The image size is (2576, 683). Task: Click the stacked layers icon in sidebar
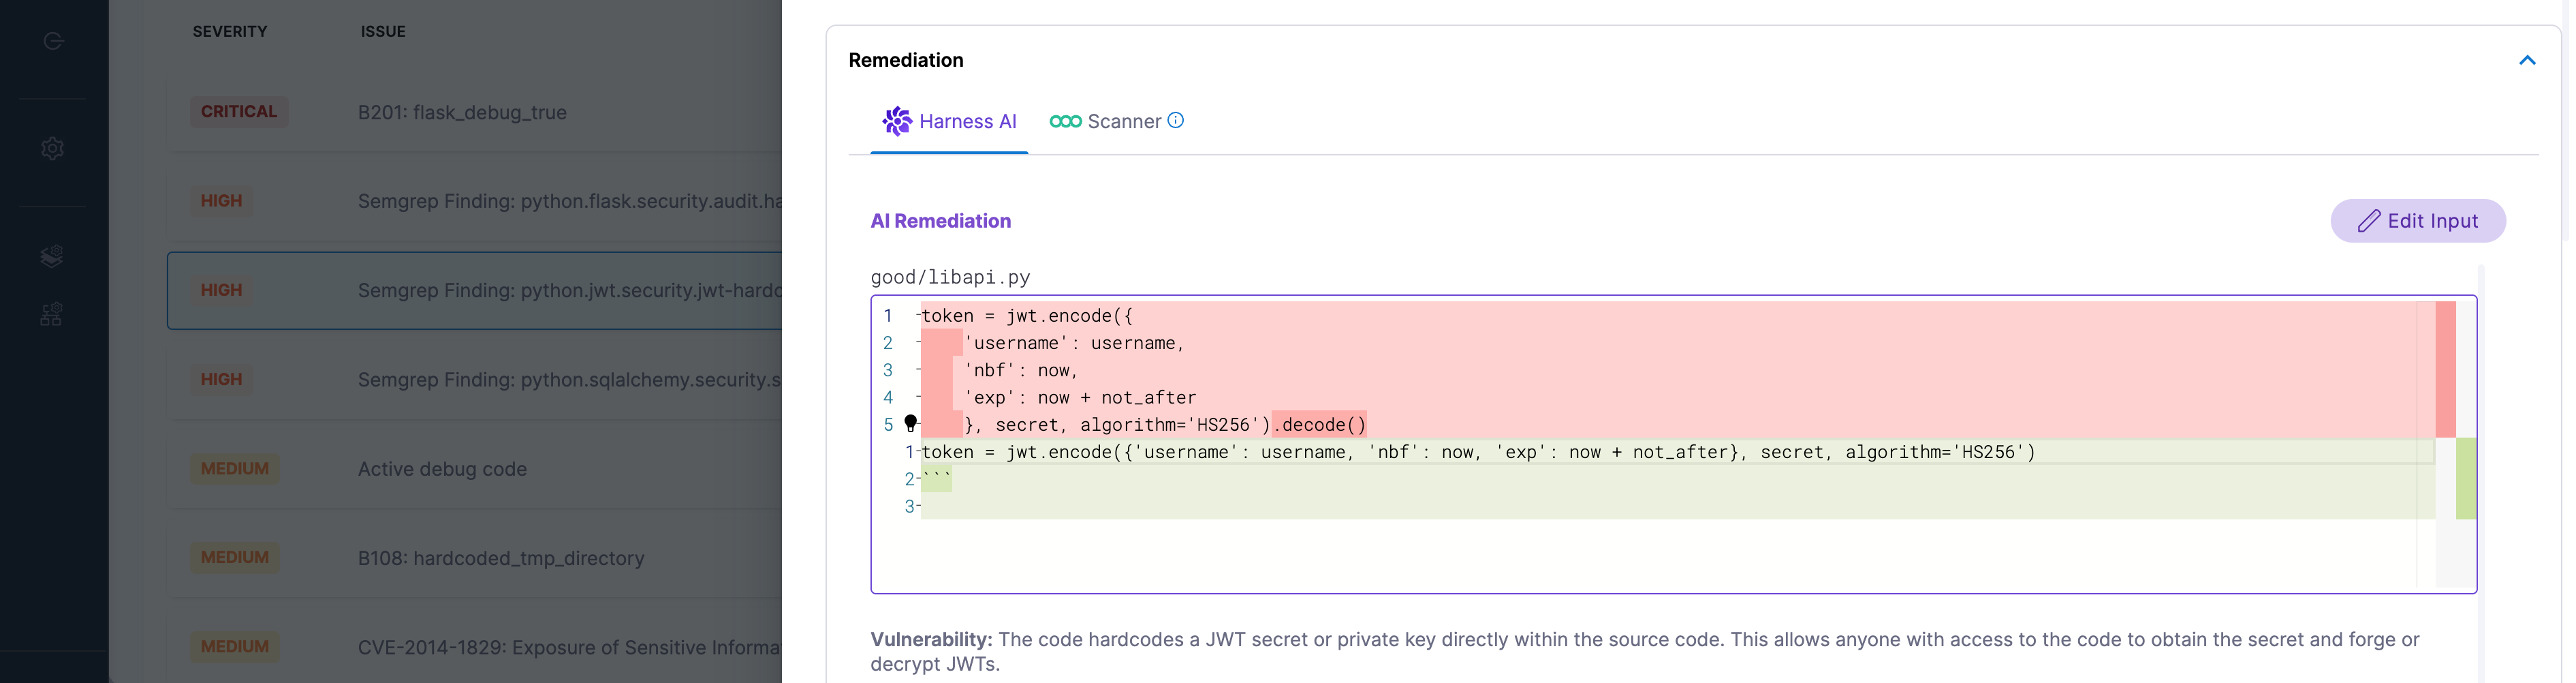[x=52, y=256]
